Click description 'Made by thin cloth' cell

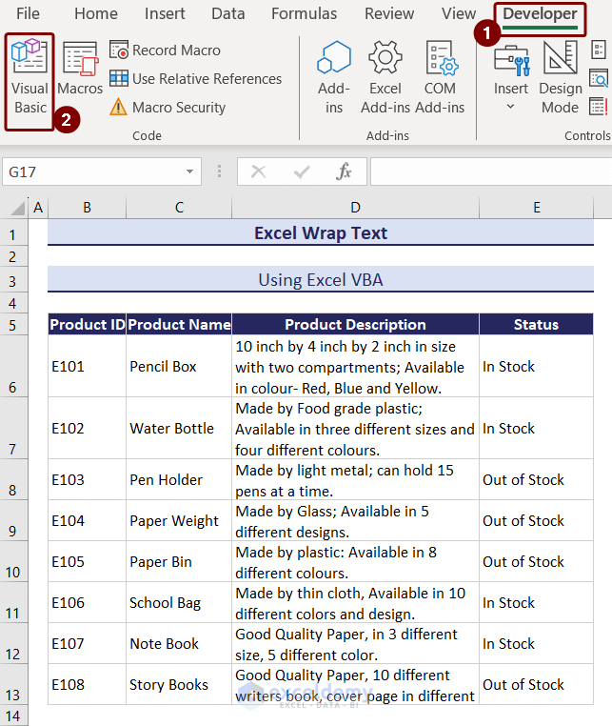point(355,602)
